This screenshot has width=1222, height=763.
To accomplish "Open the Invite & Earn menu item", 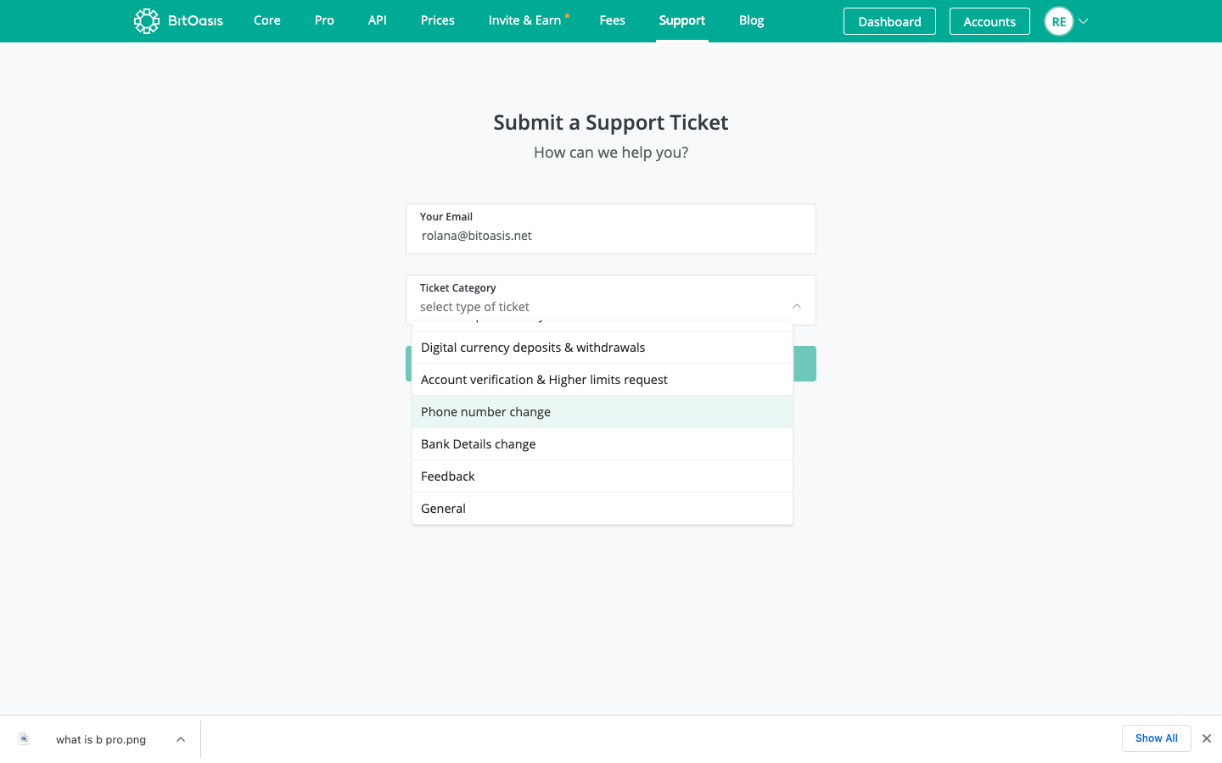I will click(525, 20).
